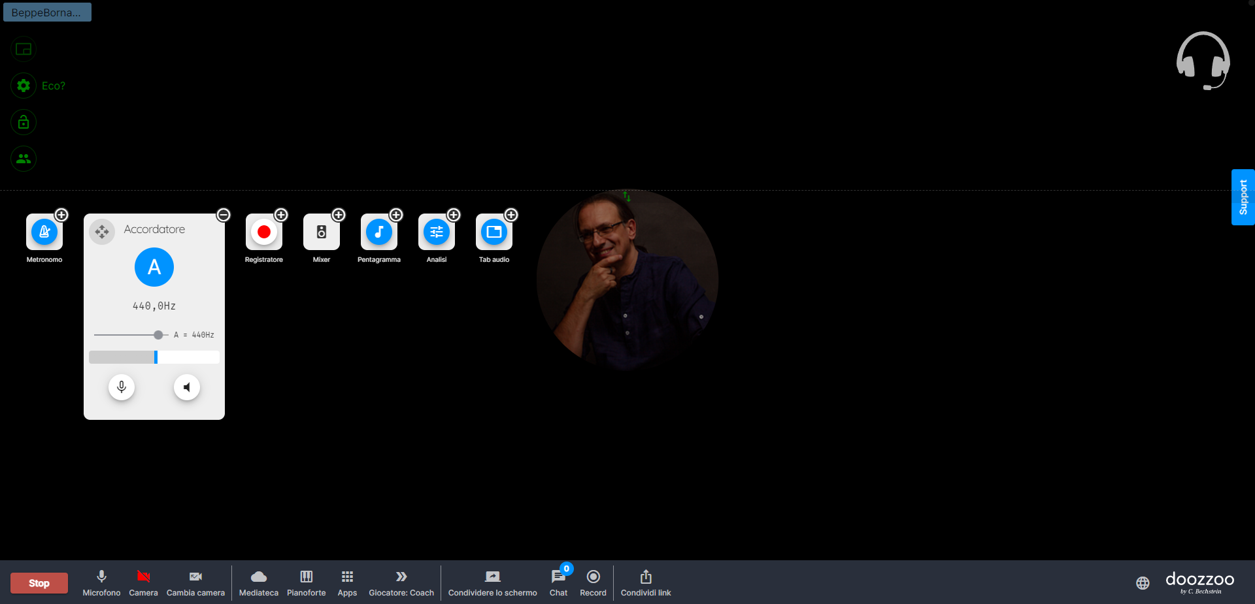Click the round participant video thumbnail
Image resolution: width=1255 pixels, height=604 pixels.
click(x=627, y=281)
